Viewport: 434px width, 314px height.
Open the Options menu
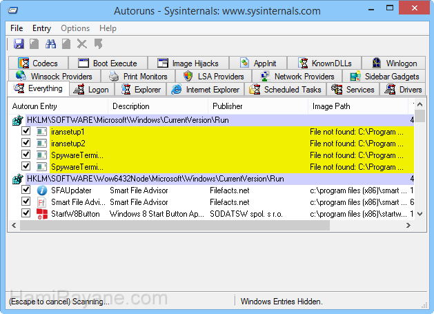(x=75, y=28)
